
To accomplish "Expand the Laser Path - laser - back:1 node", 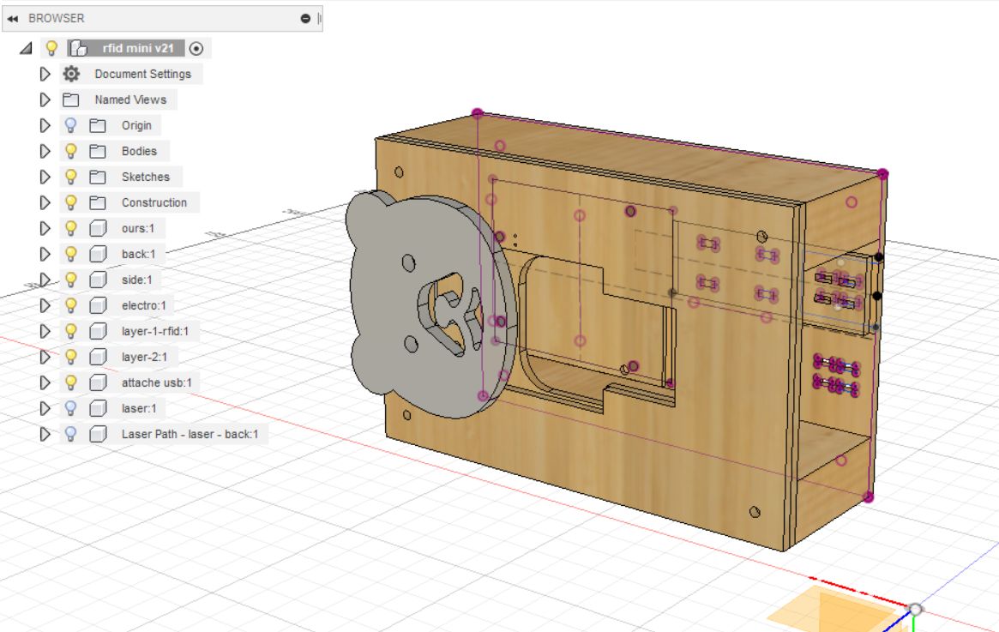I will point(45,434).
